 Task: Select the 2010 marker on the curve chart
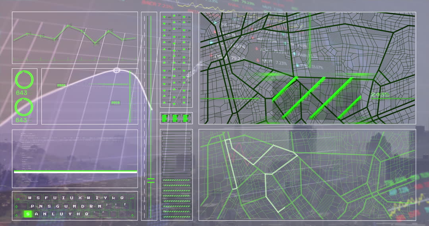click(x=115, y=103)
